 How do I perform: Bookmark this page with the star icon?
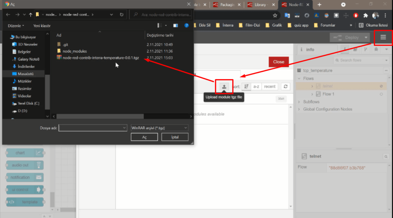coord(275,15)
